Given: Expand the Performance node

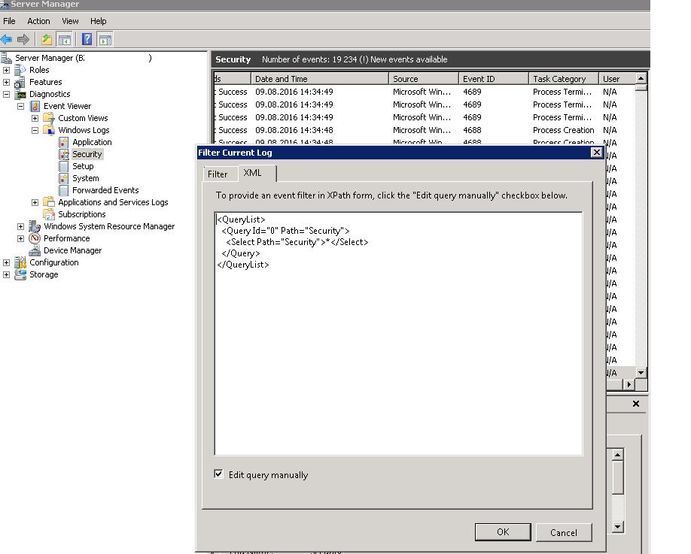Looking at the screenshot, I should (21, 238).
